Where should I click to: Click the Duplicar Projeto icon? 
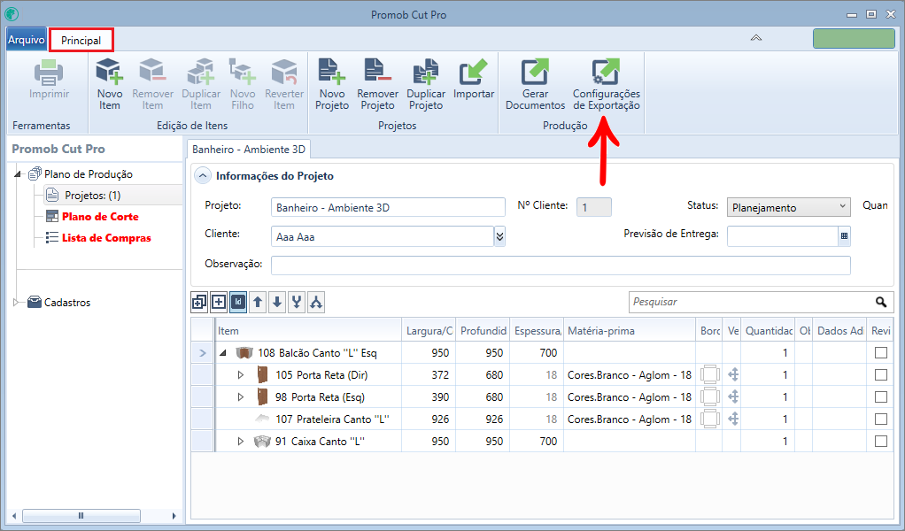(426, 72)
